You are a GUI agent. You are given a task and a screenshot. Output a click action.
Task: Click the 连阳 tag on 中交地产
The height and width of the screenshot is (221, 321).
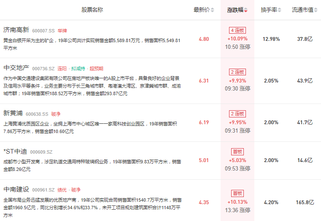click(x=62, y=69)
